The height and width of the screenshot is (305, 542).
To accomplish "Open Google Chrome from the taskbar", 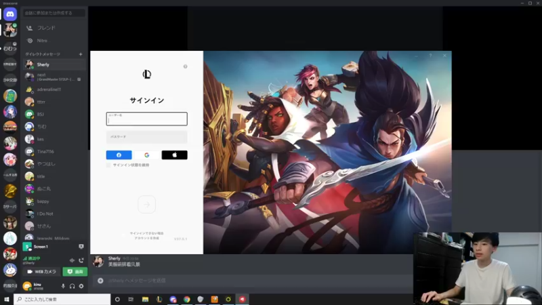I will click(x=187, y=300).
